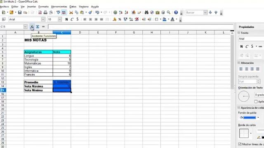Collapse the Texto section in sidebar
This screenshot has height=148, width=264.
tap(239, 33)
